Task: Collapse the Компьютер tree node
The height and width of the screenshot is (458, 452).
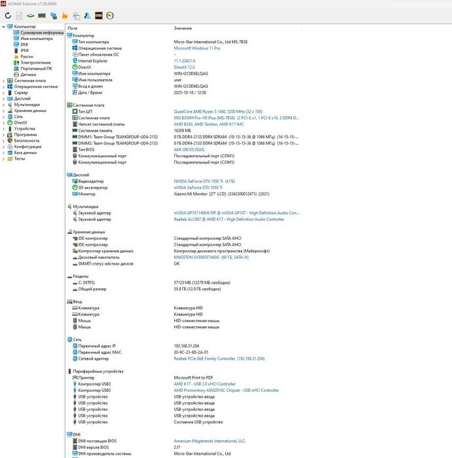Action: 3,27
